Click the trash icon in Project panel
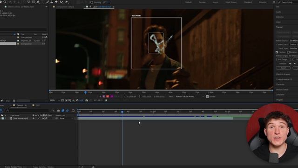The height and width of the screenshot is (168, 298). [14, 101]
